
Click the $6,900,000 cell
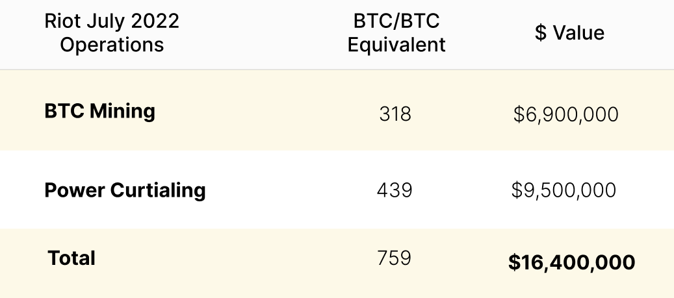(565, 115)
